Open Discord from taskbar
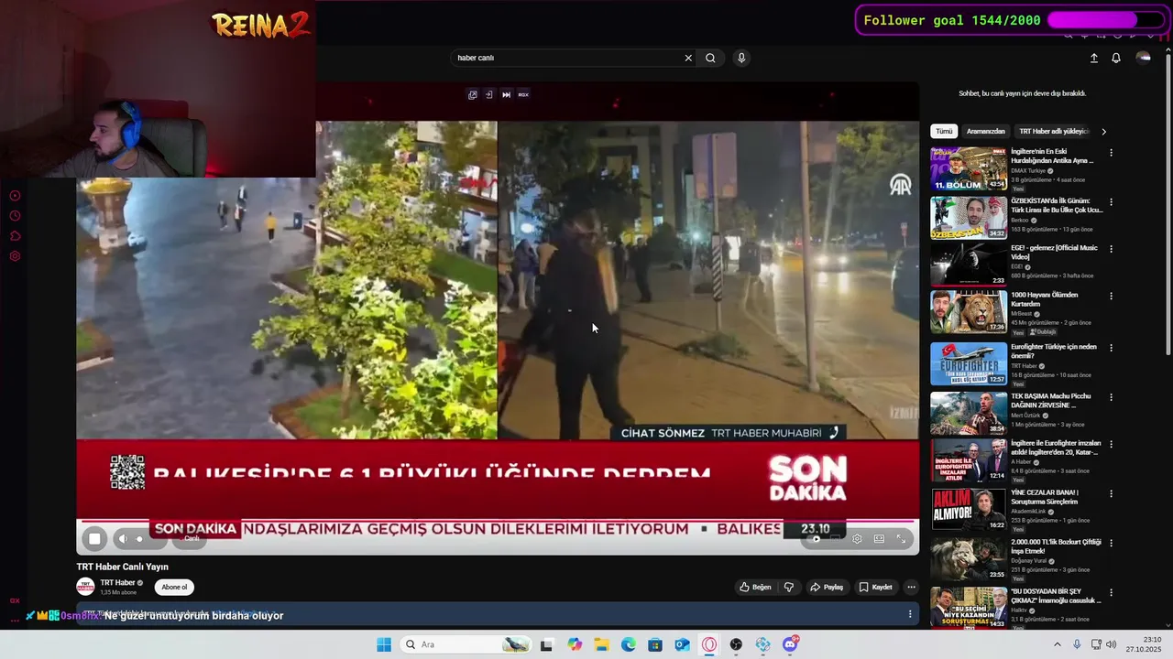Image resolution: width=1173 pixels, height=659 pixels. [x=790, y=644]
